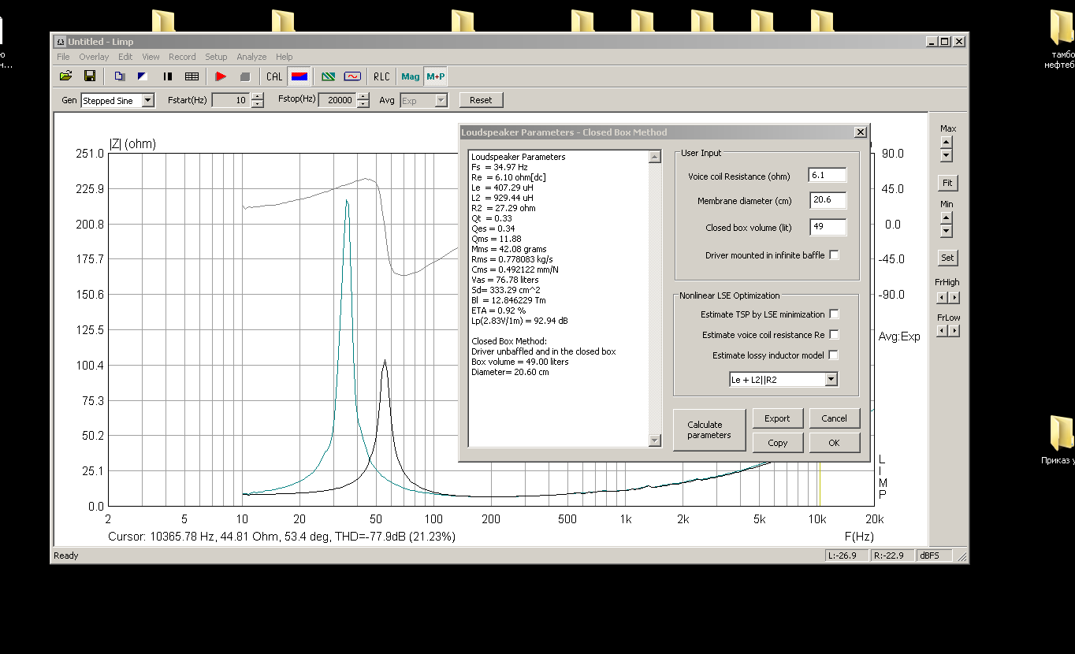
Task: Click the Closed box volume input field
Action: click(x=828, y=228)
